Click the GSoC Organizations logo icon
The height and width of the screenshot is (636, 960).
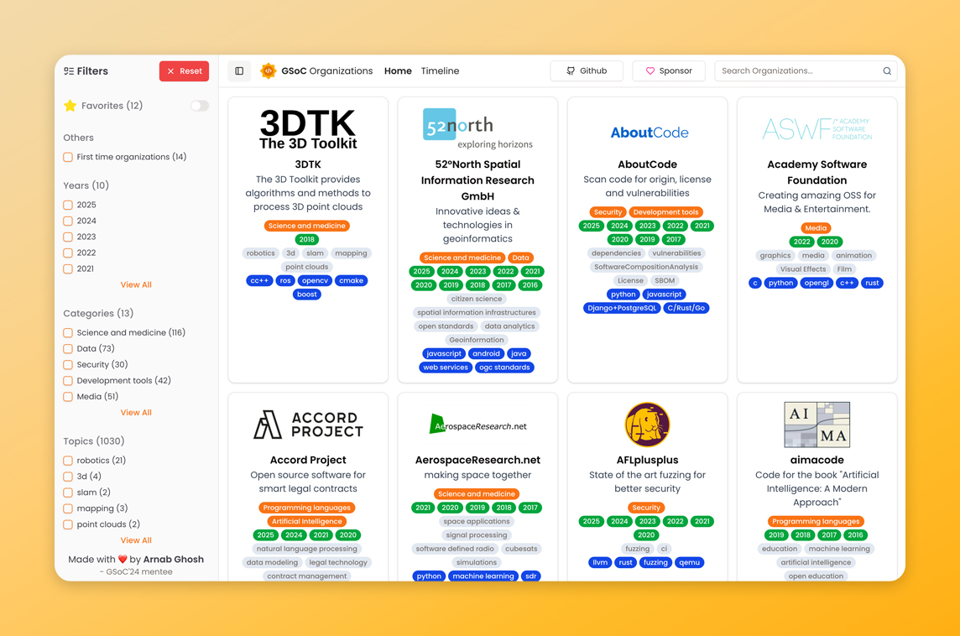269,71
